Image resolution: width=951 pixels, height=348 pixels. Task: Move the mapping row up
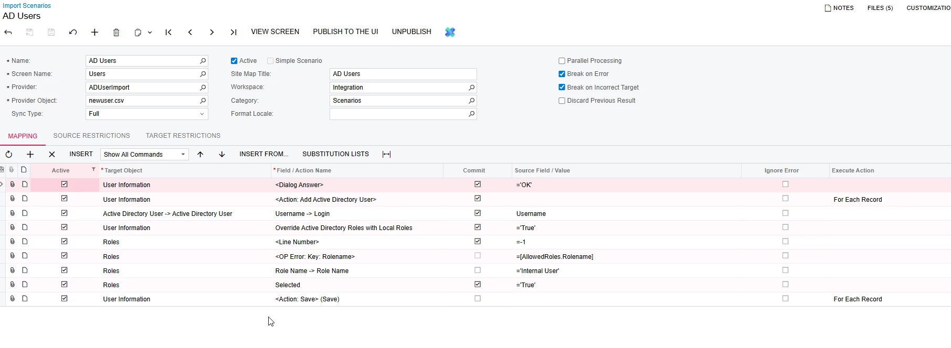tap(200, 154)
